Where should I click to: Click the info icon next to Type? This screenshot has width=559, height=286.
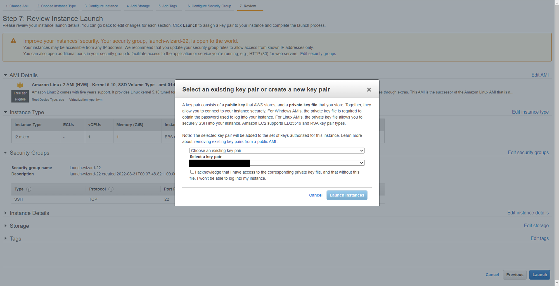pyautogui.click(x=29, y=189)
